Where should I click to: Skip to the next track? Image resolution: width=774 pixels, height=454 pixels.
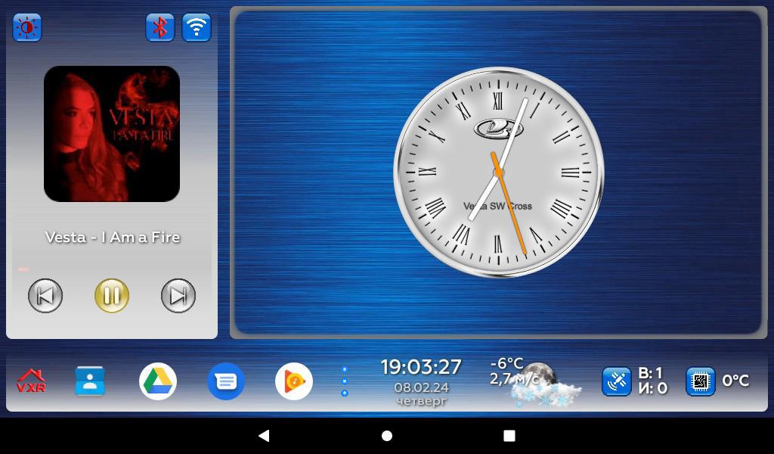coord(178,295)
